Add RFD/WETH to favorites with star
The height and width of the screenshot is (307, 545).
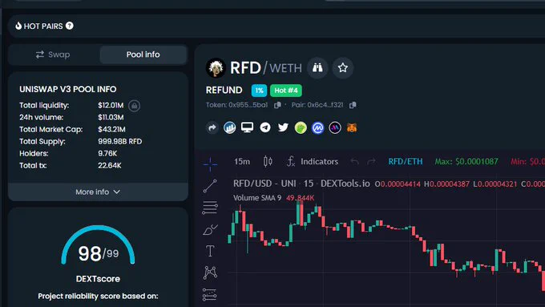tap(343, 68)
